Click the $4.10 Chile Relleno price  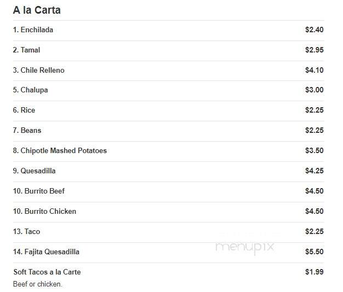315,70
